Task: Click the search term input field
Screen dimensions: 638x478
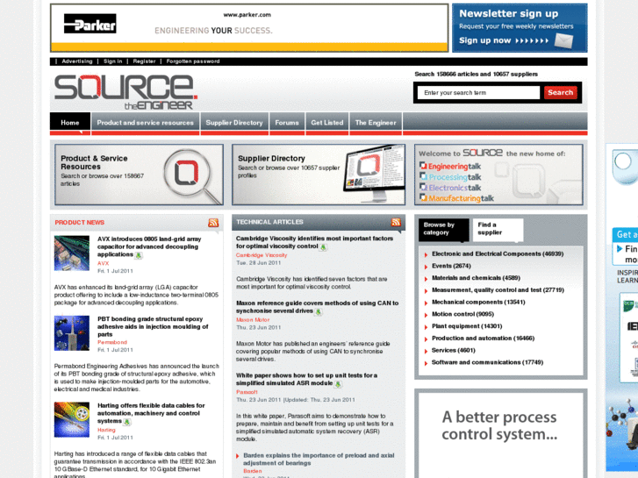Action: coord(478,93)
